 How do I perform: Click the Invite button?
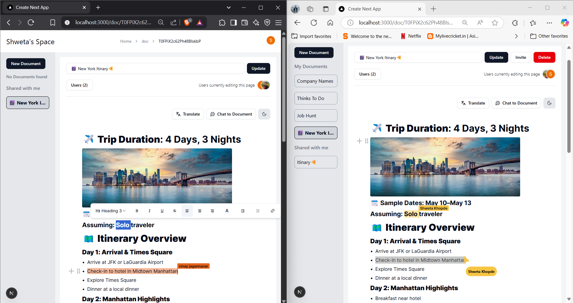pyautogui.click(x=520, y=57)
